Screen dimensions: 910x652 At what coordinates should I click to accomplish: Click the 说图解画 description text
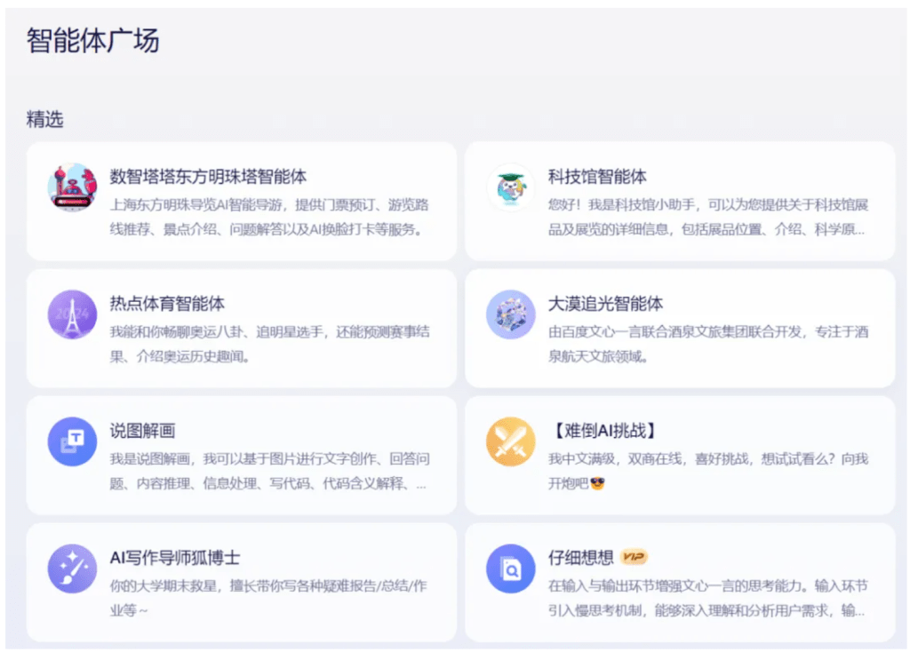click(x=269, y=471)
